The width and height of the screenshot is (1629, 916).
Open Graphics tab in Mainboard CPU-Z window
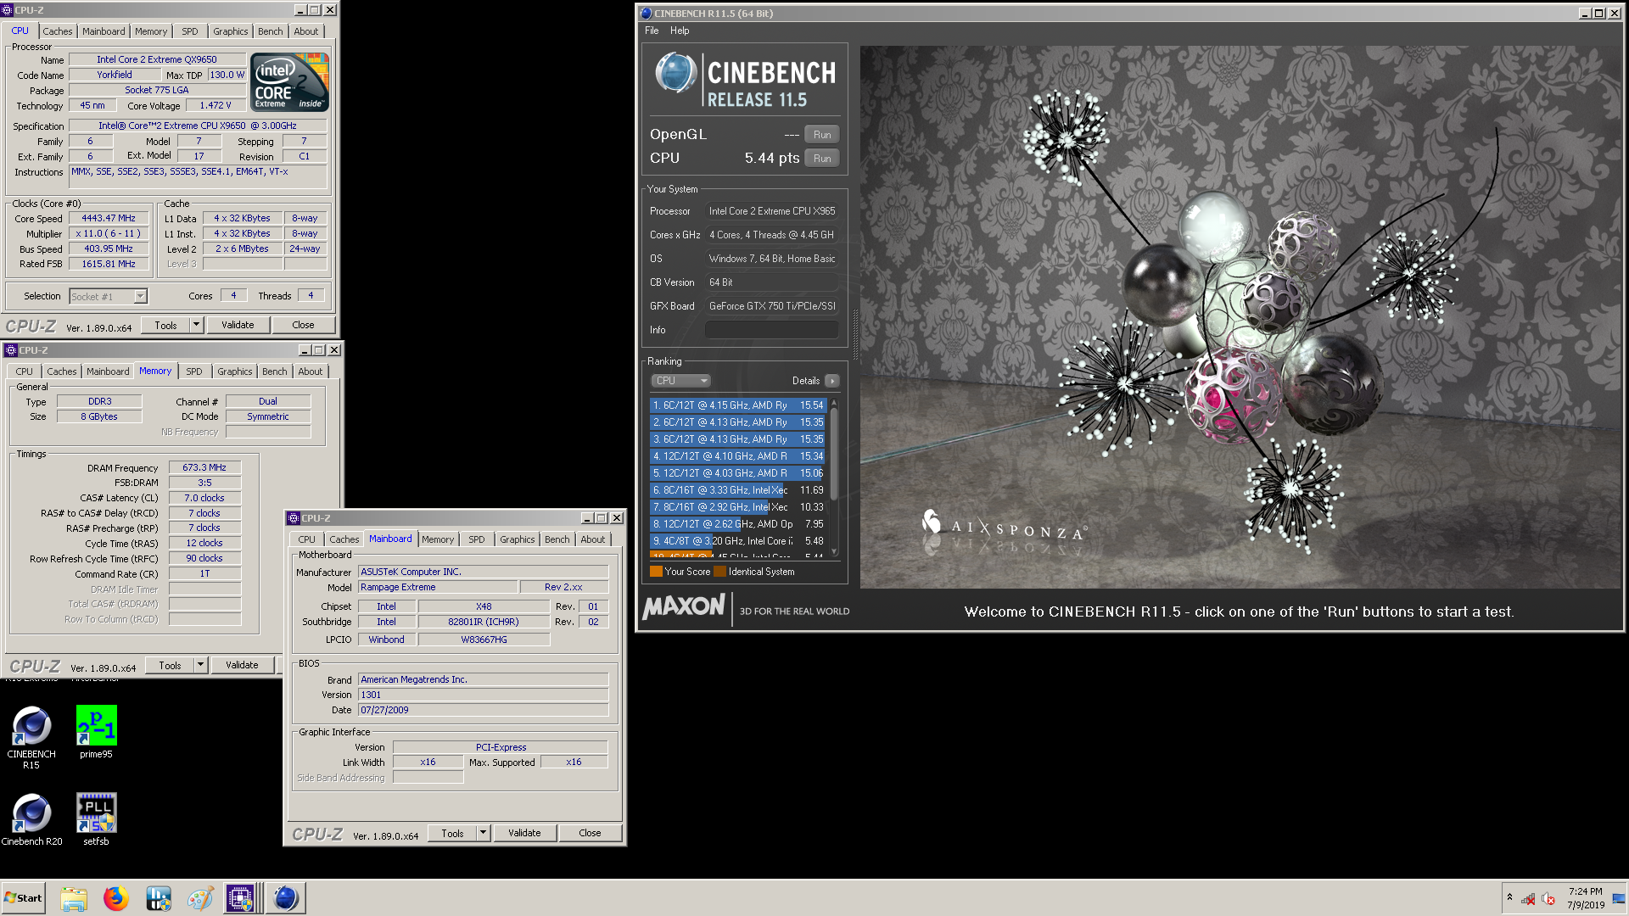[518, 539]
